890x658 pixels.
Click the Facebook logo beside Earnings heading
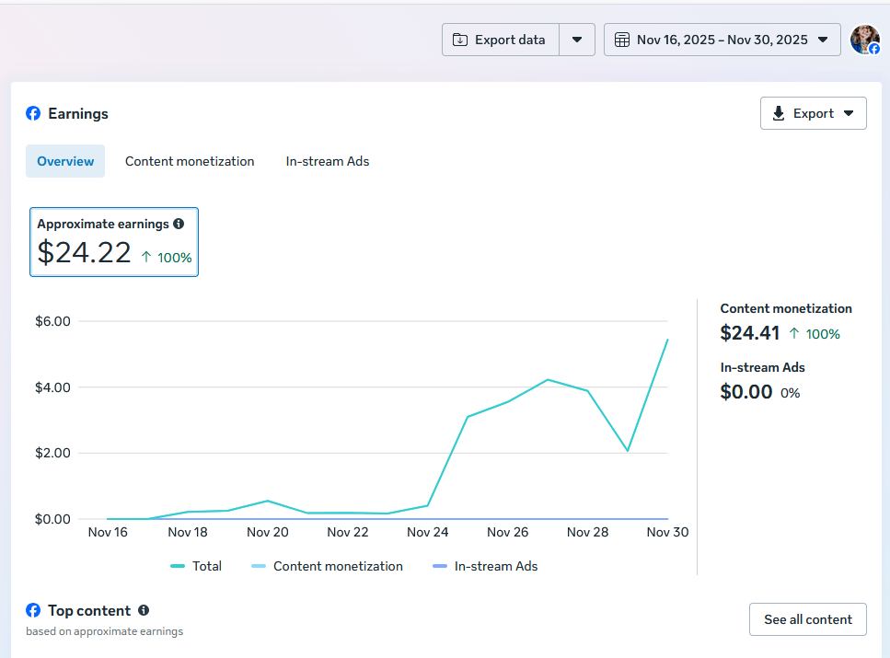point(33,113)
